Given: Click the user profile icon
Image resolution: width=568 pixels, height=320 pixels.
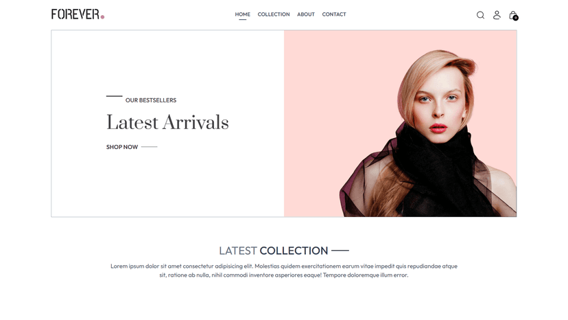Looking at the screenshot, I should [497, 15].
